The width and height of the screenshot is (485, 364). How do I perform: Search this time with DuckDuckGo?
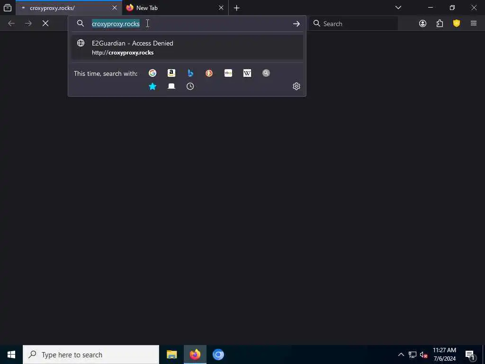coord(209,73)
